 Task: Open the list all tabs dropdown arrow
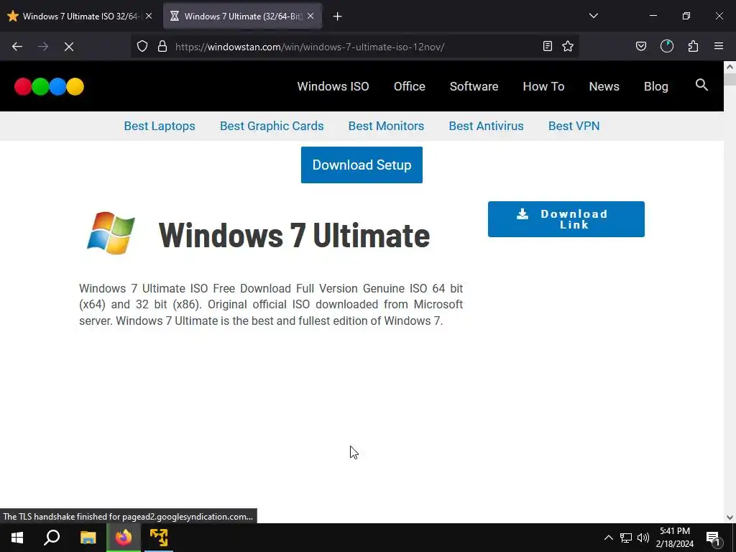coord(594,16)
